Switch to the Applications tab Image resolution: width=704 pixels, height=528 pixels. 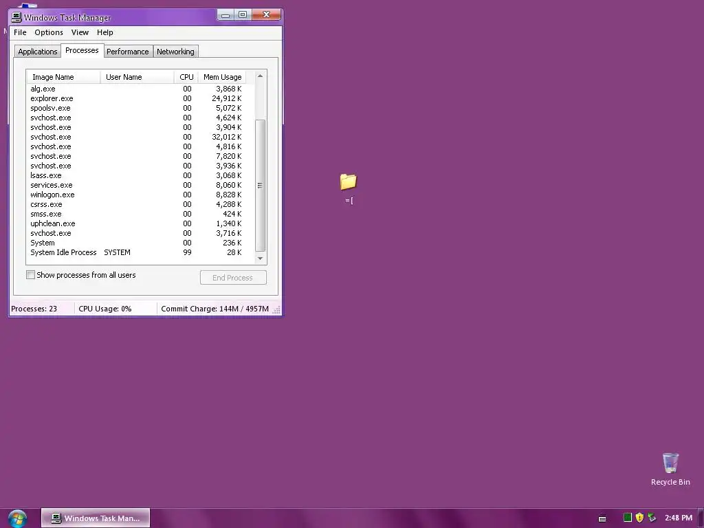[x=37, y=52]
